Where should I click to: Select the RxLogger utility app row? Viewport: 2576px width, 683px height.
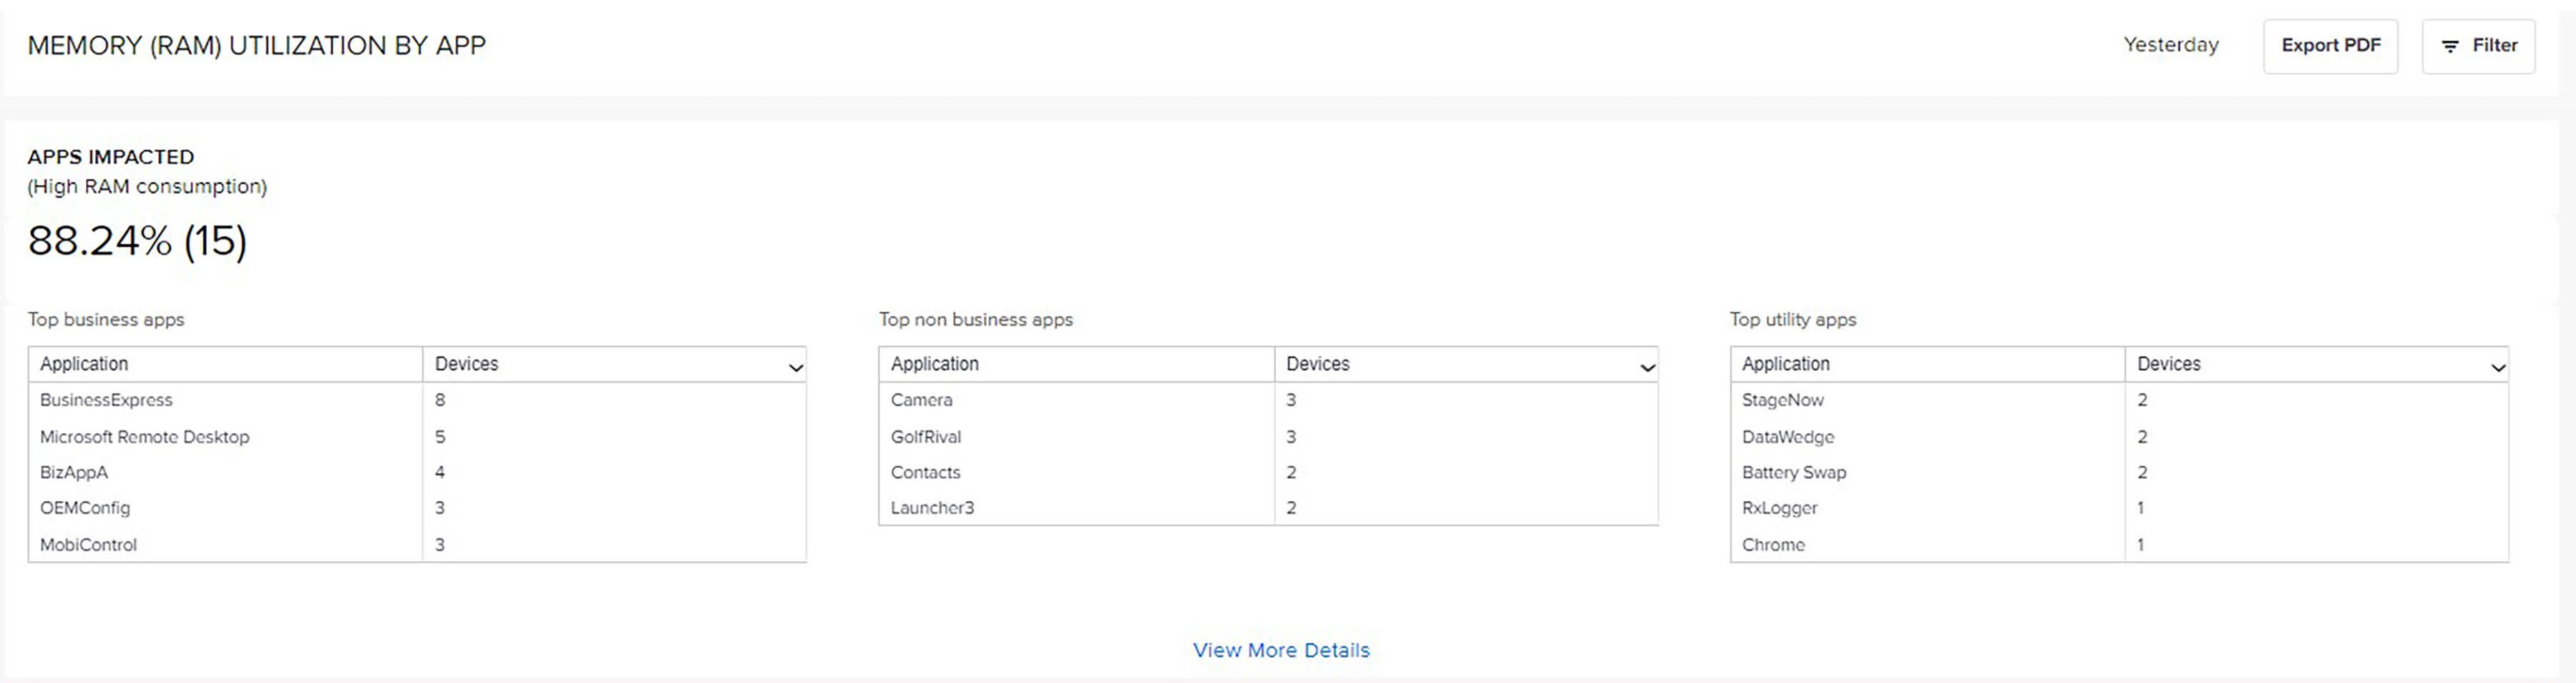coord(1779,508)
